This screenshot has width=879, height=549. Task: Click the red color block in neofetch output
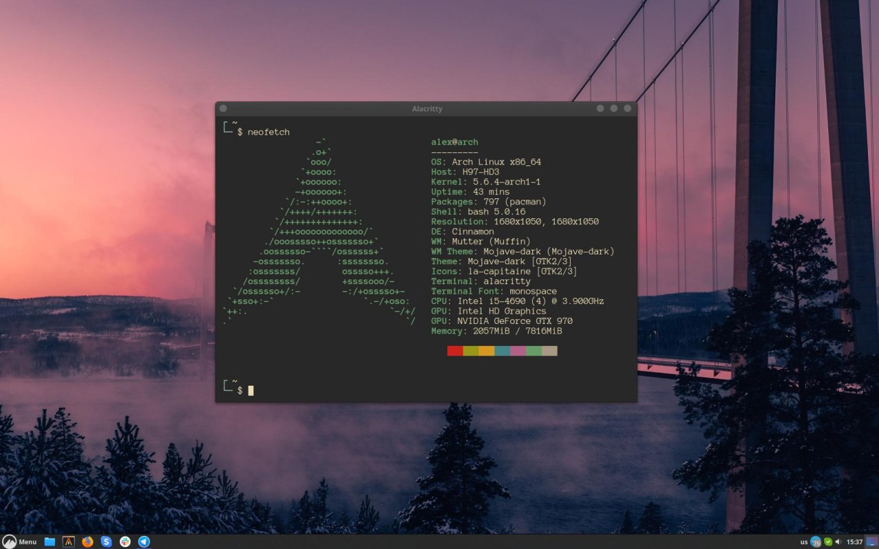(455, 351)
